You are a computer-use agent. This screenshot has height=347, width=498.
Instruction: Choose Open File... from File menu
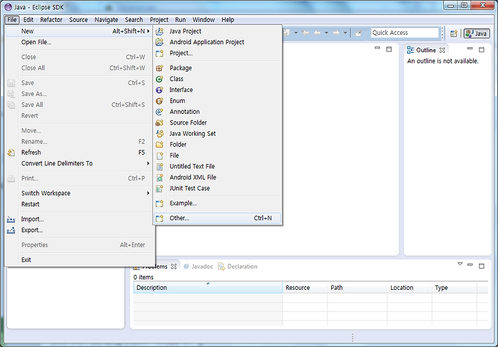pos(80,42)
